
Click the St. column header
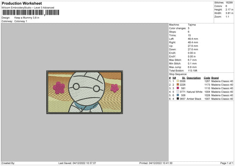click(x=184, y=78)
